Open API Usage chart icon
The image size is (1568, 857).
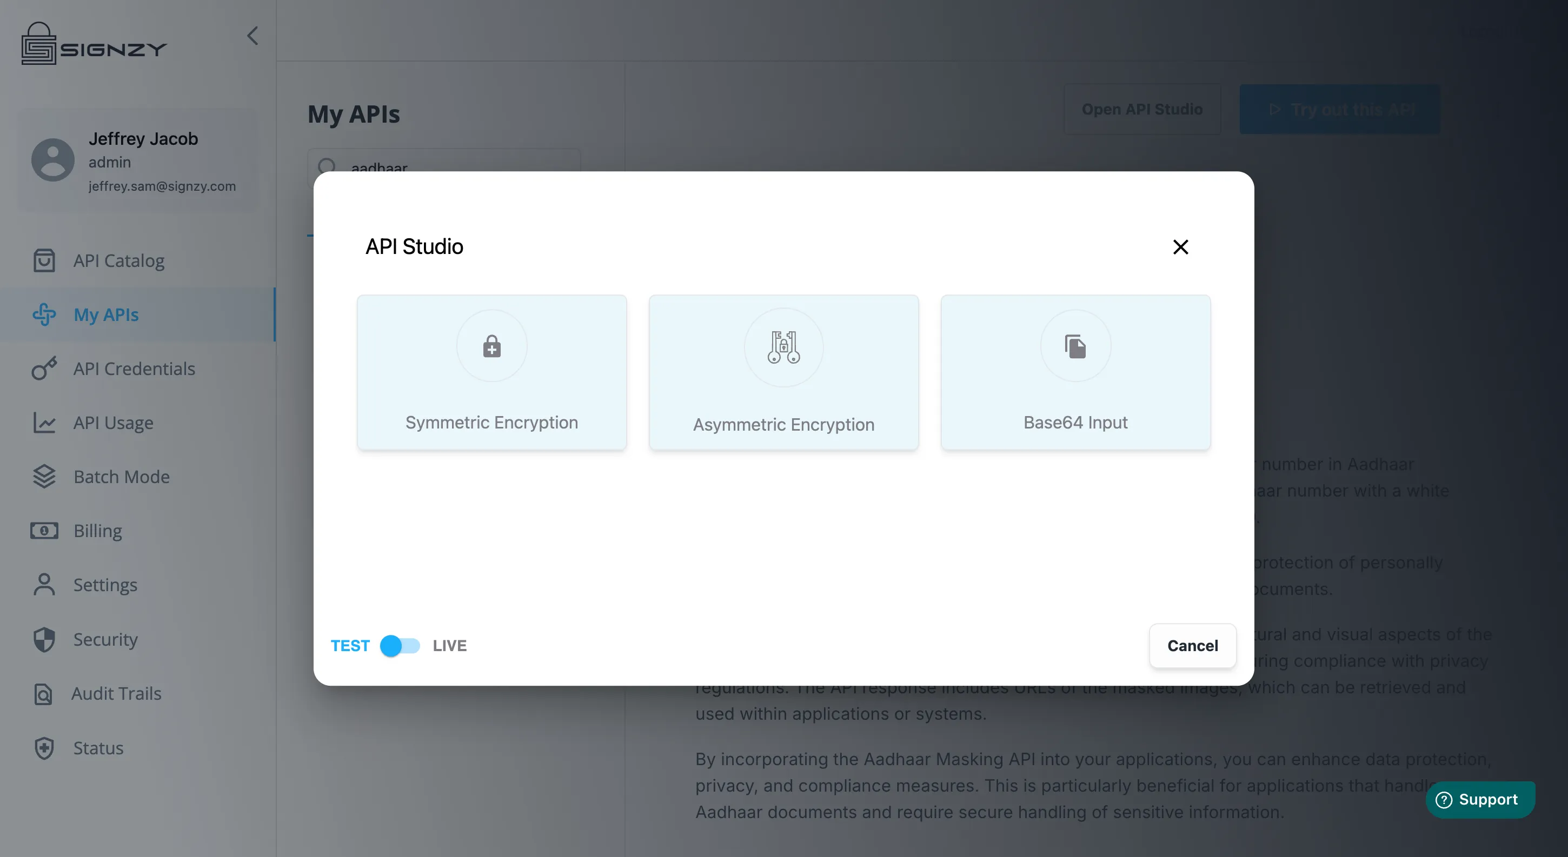(44, 423)
